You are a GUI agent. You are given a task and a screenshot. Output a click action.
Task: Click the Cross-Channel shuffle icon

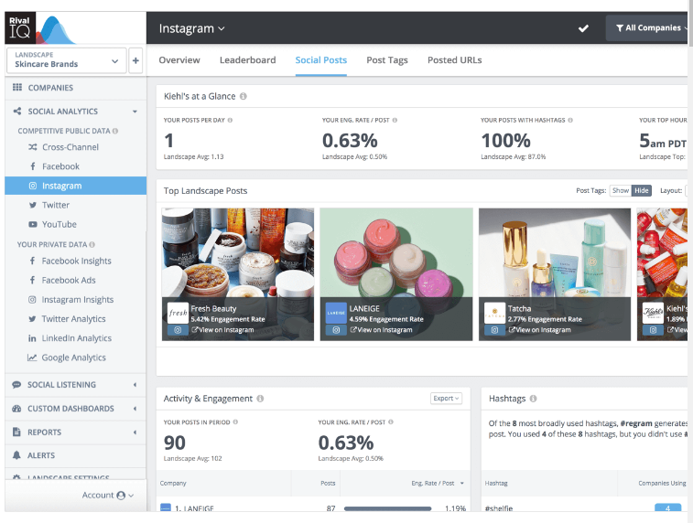[33, 147]
